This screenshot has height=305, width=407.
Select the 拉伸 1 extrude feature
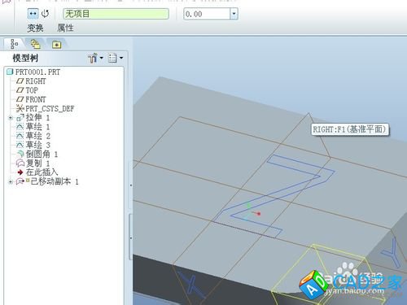(37, 118)
